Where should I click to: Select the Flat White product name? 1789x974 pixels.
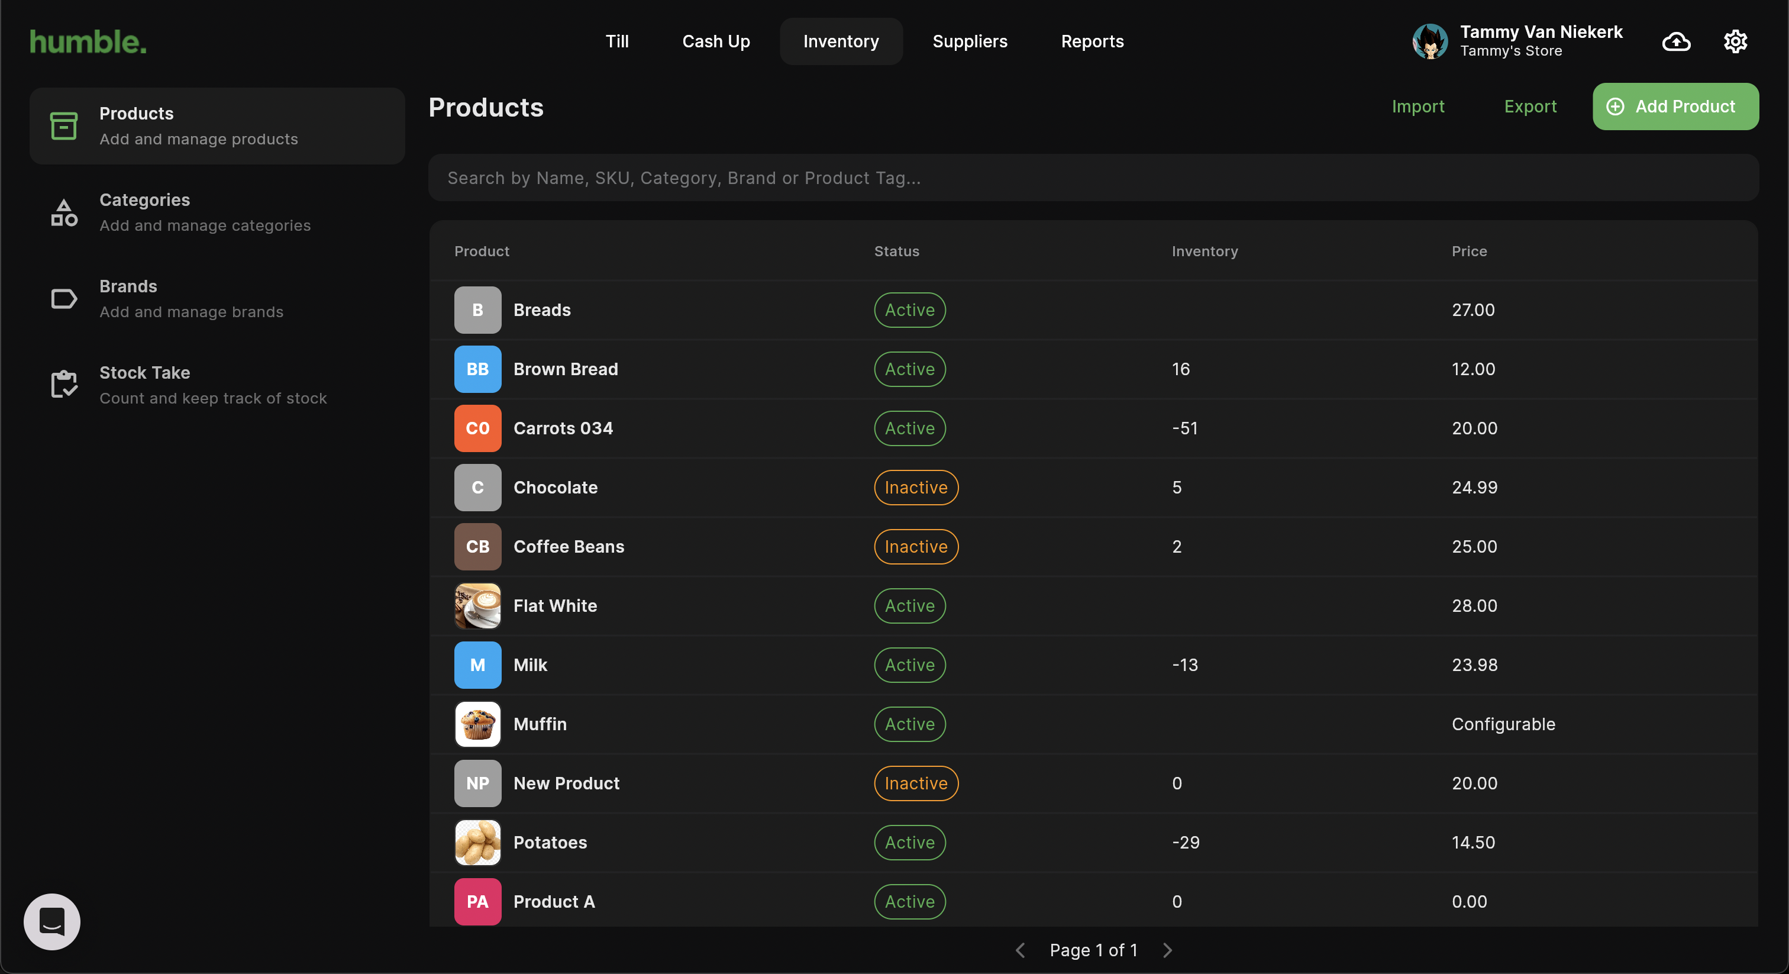coord(555,605)
